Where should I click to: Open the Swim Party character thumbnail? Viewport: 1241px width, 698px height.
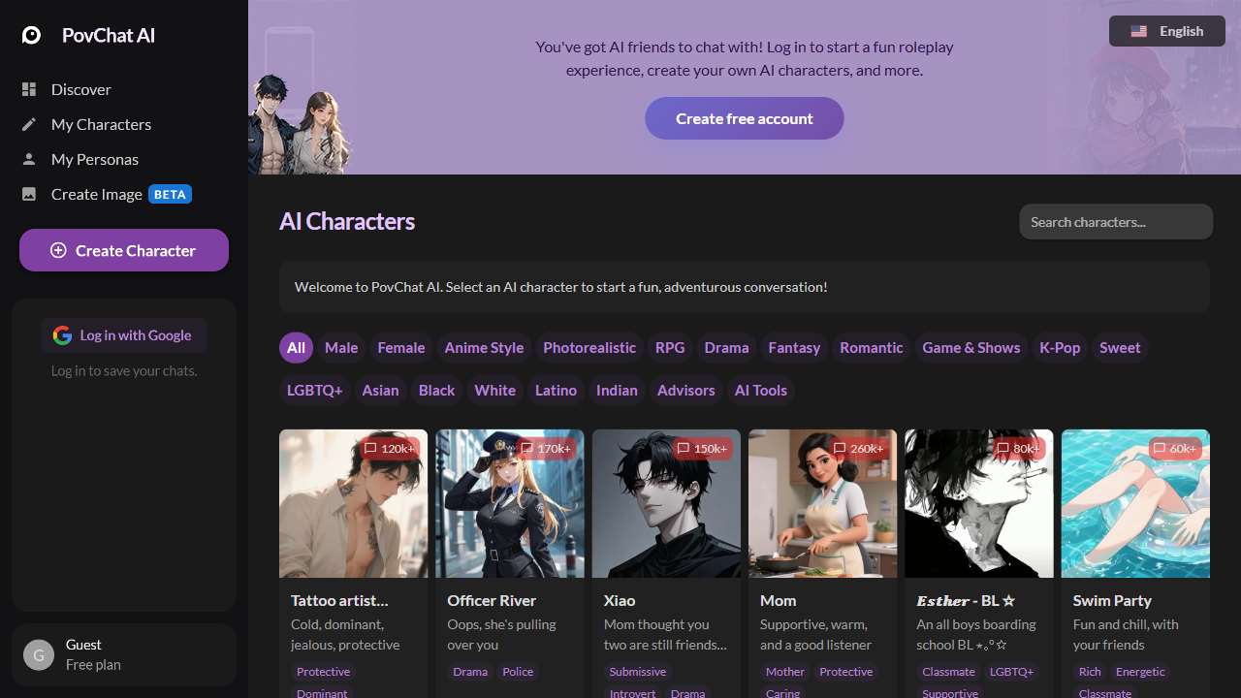click(x=1135, y=503)
